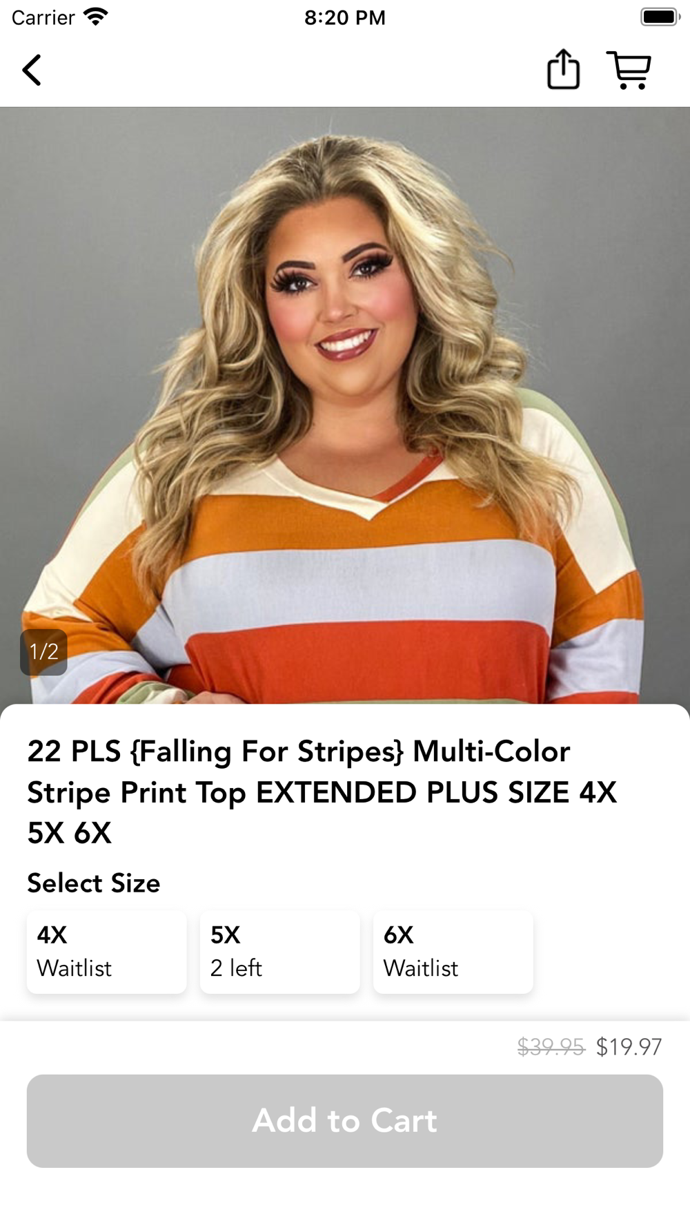Select the 5X size option
The height and width of the screenshot is (1228, 690).
tap(280, 952)
